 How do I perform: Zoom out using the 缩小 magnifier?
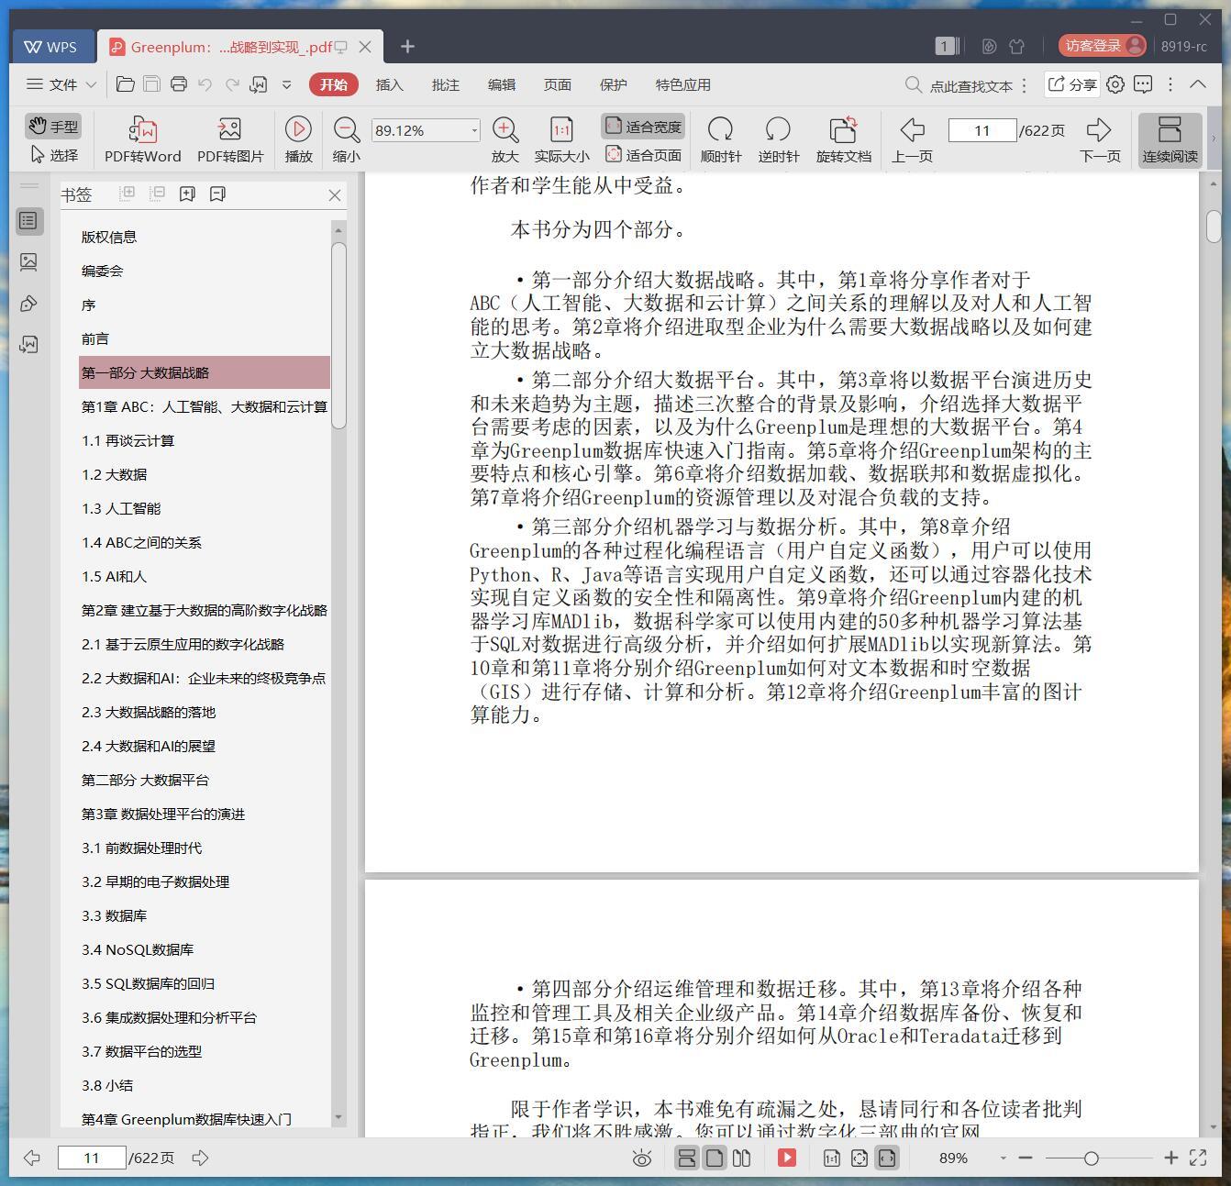(x=346, y=139)
